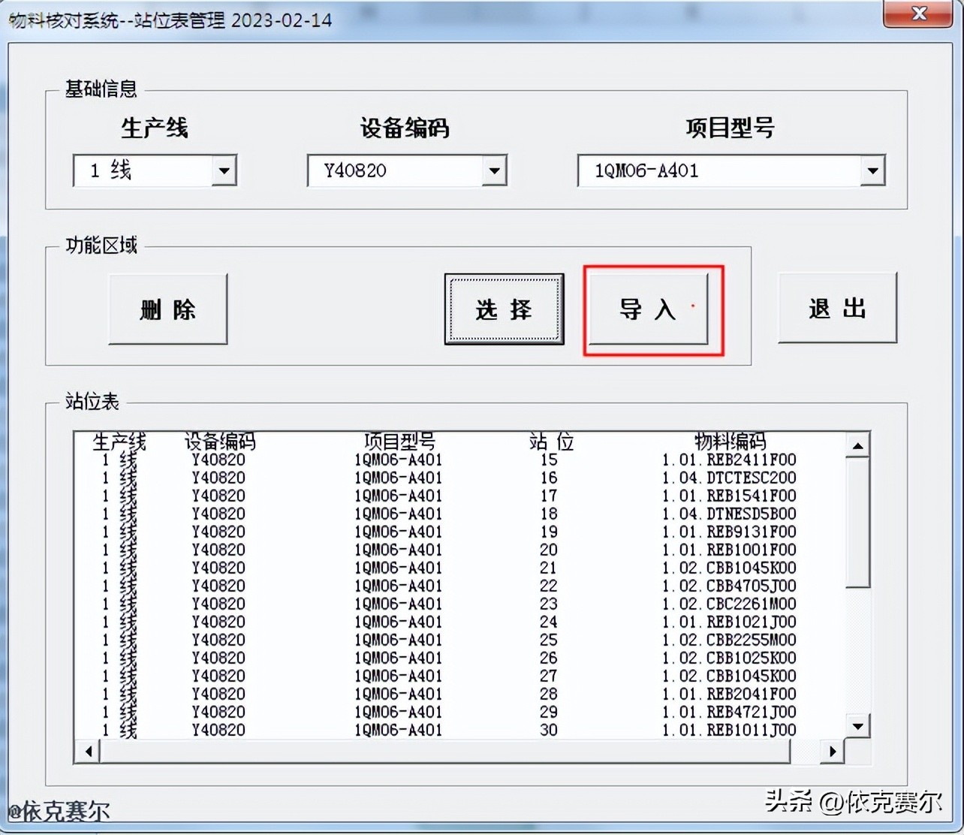Viewport: 964px width, 835px height.
Task: Click the vertical scrollbar down arrow
Action: click(x=857, y=727)
